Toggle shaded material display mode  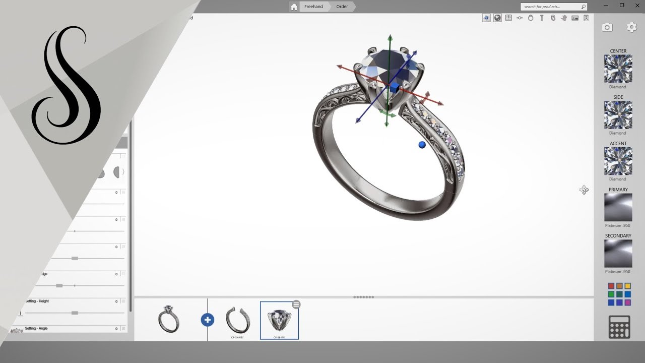tap(497, 18)
